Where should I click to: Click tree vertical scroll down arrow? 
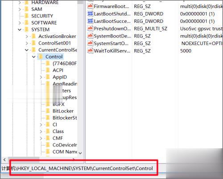[80, 153]
